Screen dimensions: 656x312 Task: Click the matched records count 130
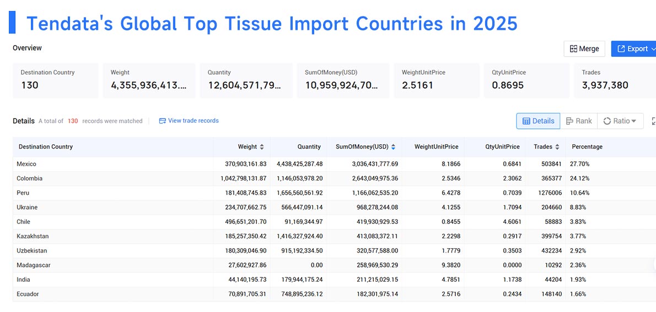(x=73, y=121)
